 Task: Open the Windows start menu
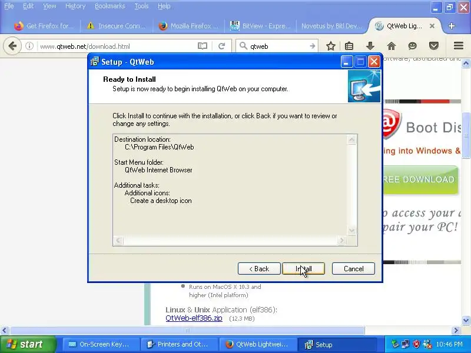tap(28, 344)
